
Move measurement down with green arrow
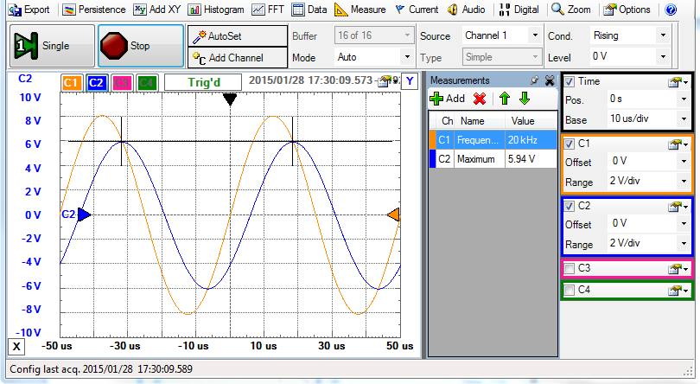pyautogui.click(x=525, y=99)
